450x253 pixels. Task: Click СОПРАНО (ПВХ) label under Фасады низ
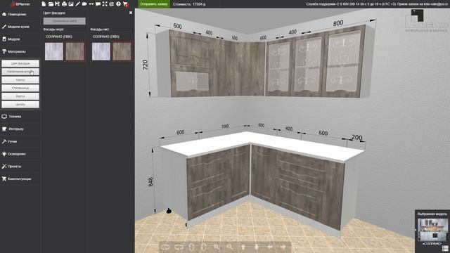click(106, 37)
